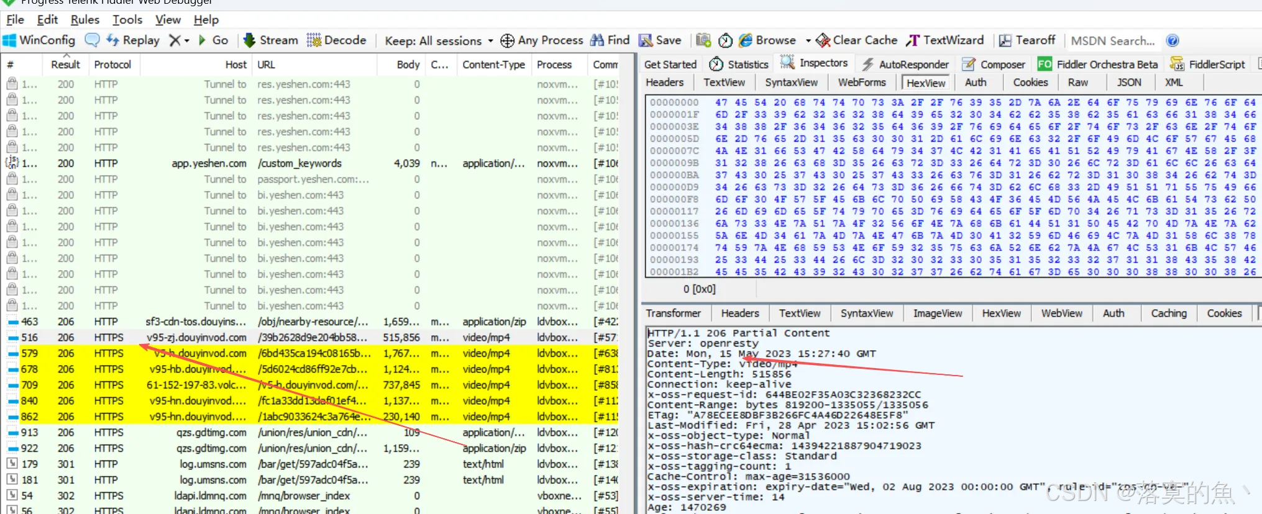Switch to the FiddlerScript tab
This screenshot has width=1262, height=514.
pos(1207,64)
